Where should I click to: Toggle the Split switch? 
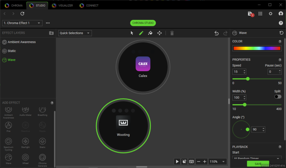coord(278,97)
